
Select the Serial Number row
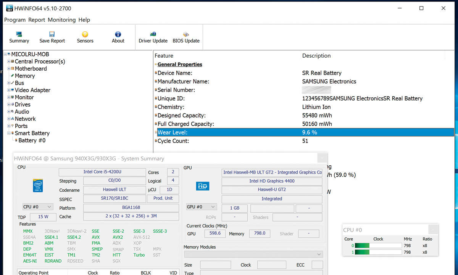[x=304, y=90]
